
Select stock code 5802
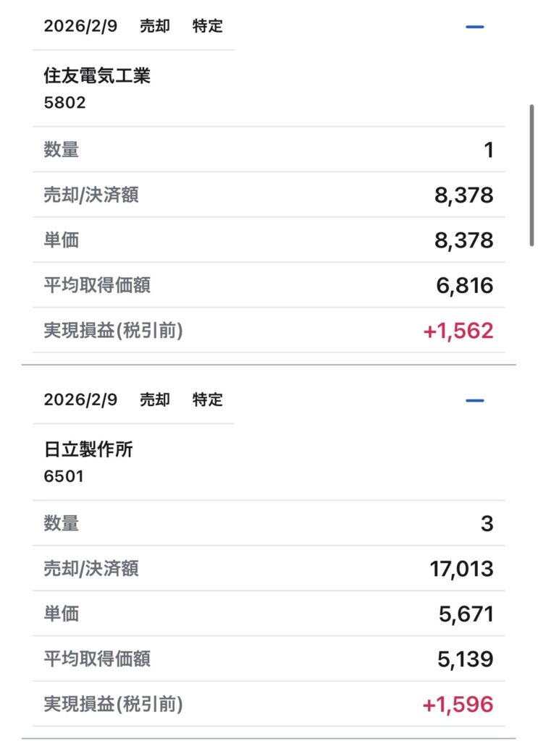click(64, 103)
